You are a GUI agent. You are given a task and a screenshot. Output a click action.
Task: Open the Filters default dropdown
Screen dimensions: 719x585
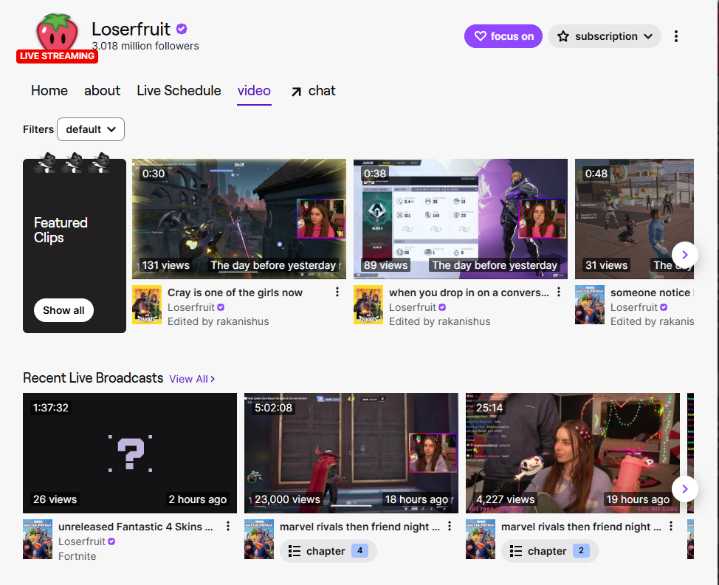point(91,129)
